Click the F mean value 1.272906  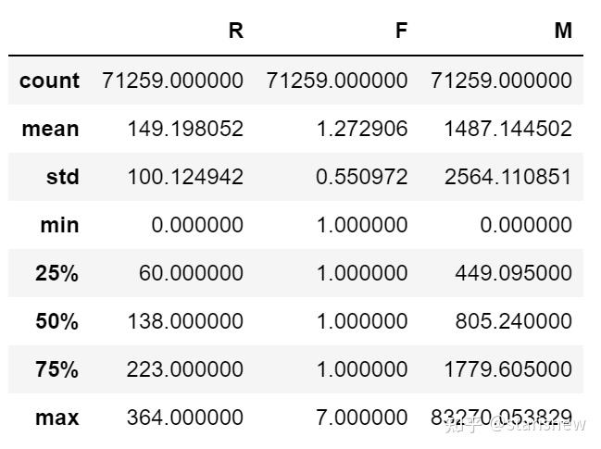click(x=361, y=129)
